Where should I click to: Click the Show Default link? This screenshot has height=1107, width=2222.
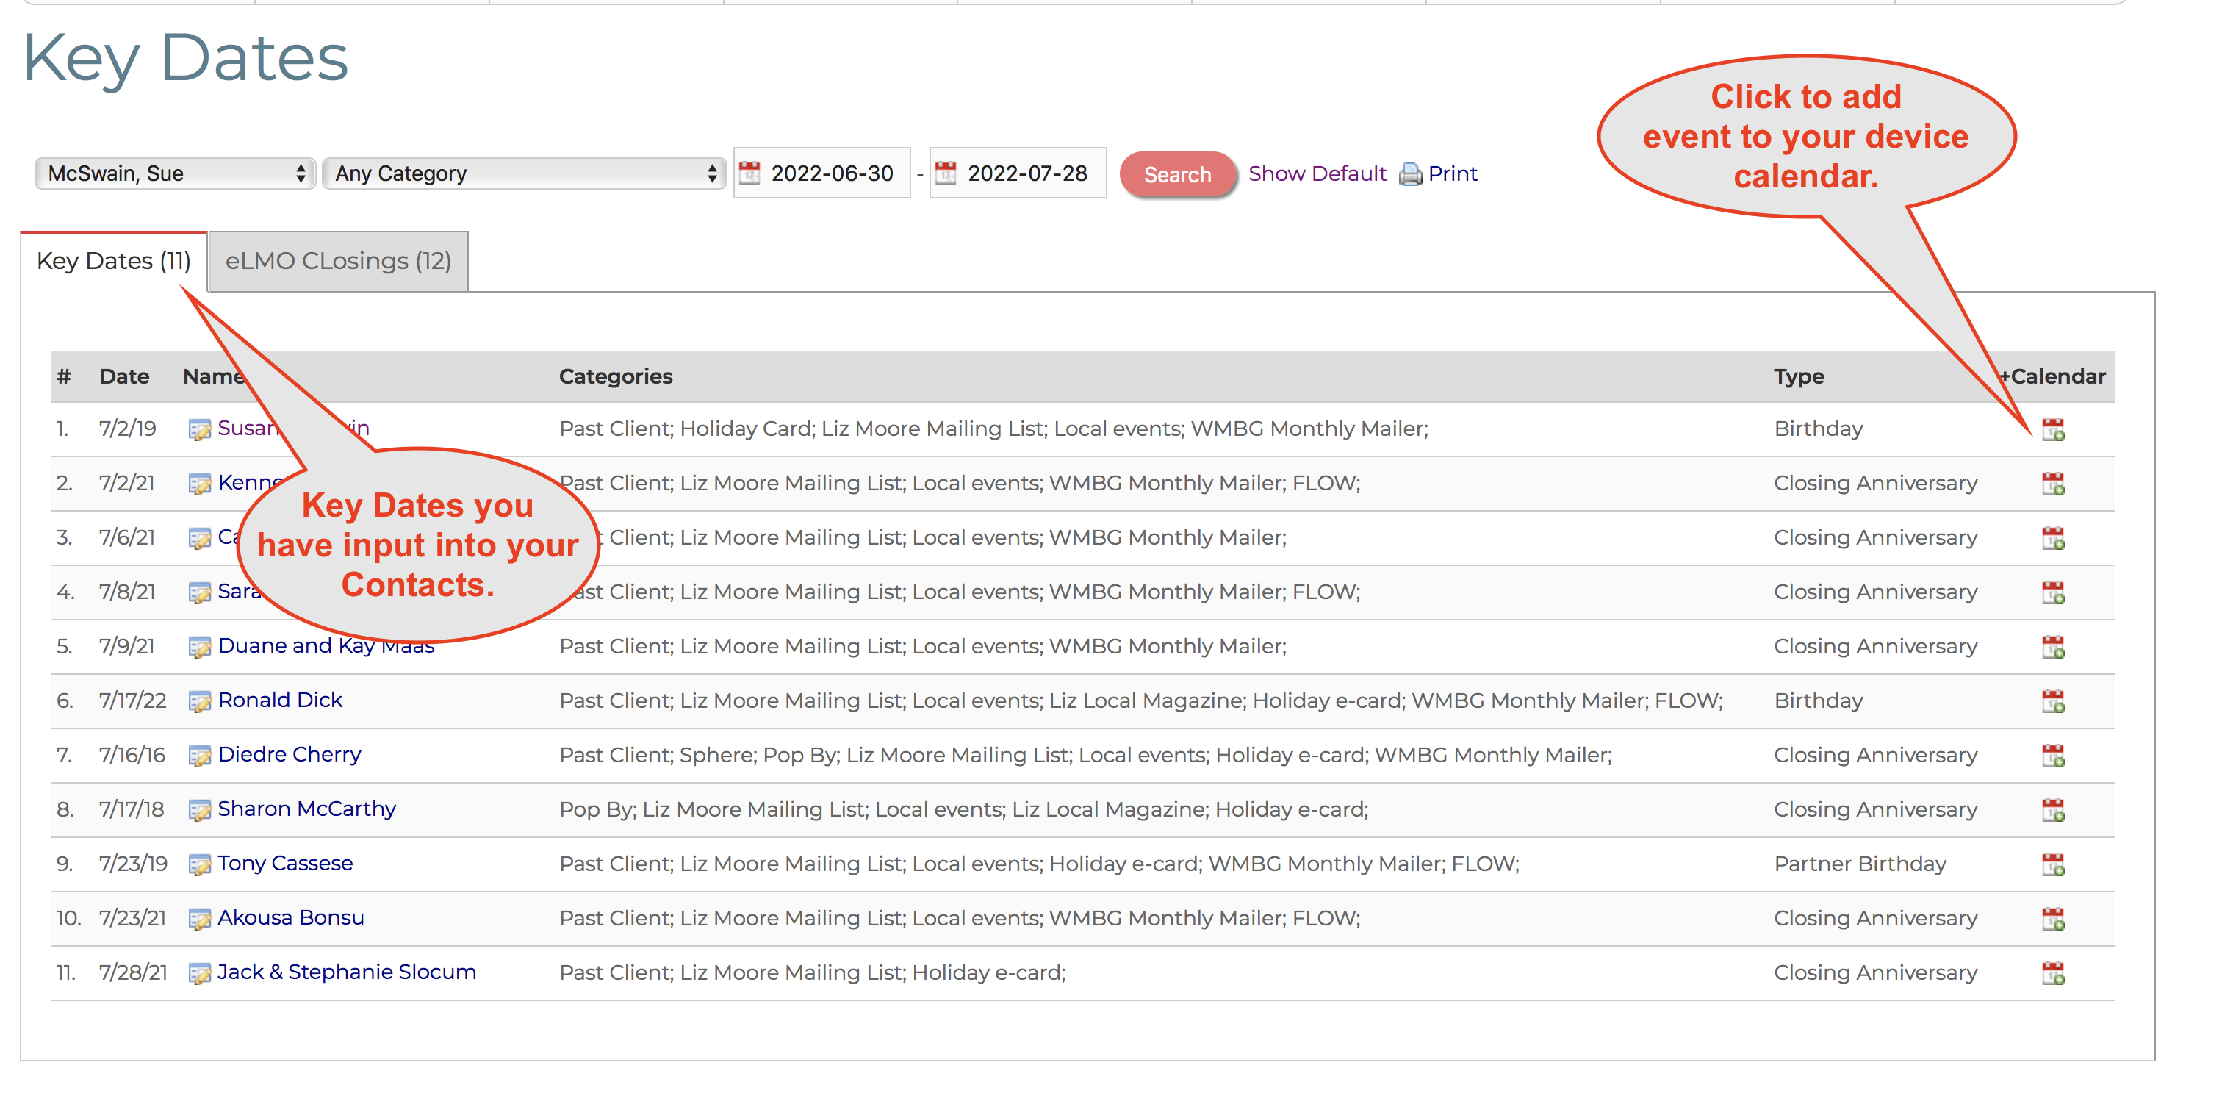pos(1317,173)
